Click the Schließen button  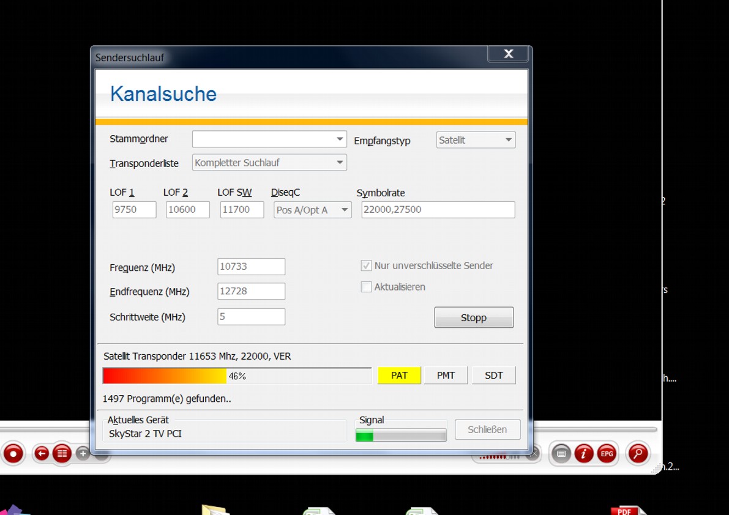point(487,429)
